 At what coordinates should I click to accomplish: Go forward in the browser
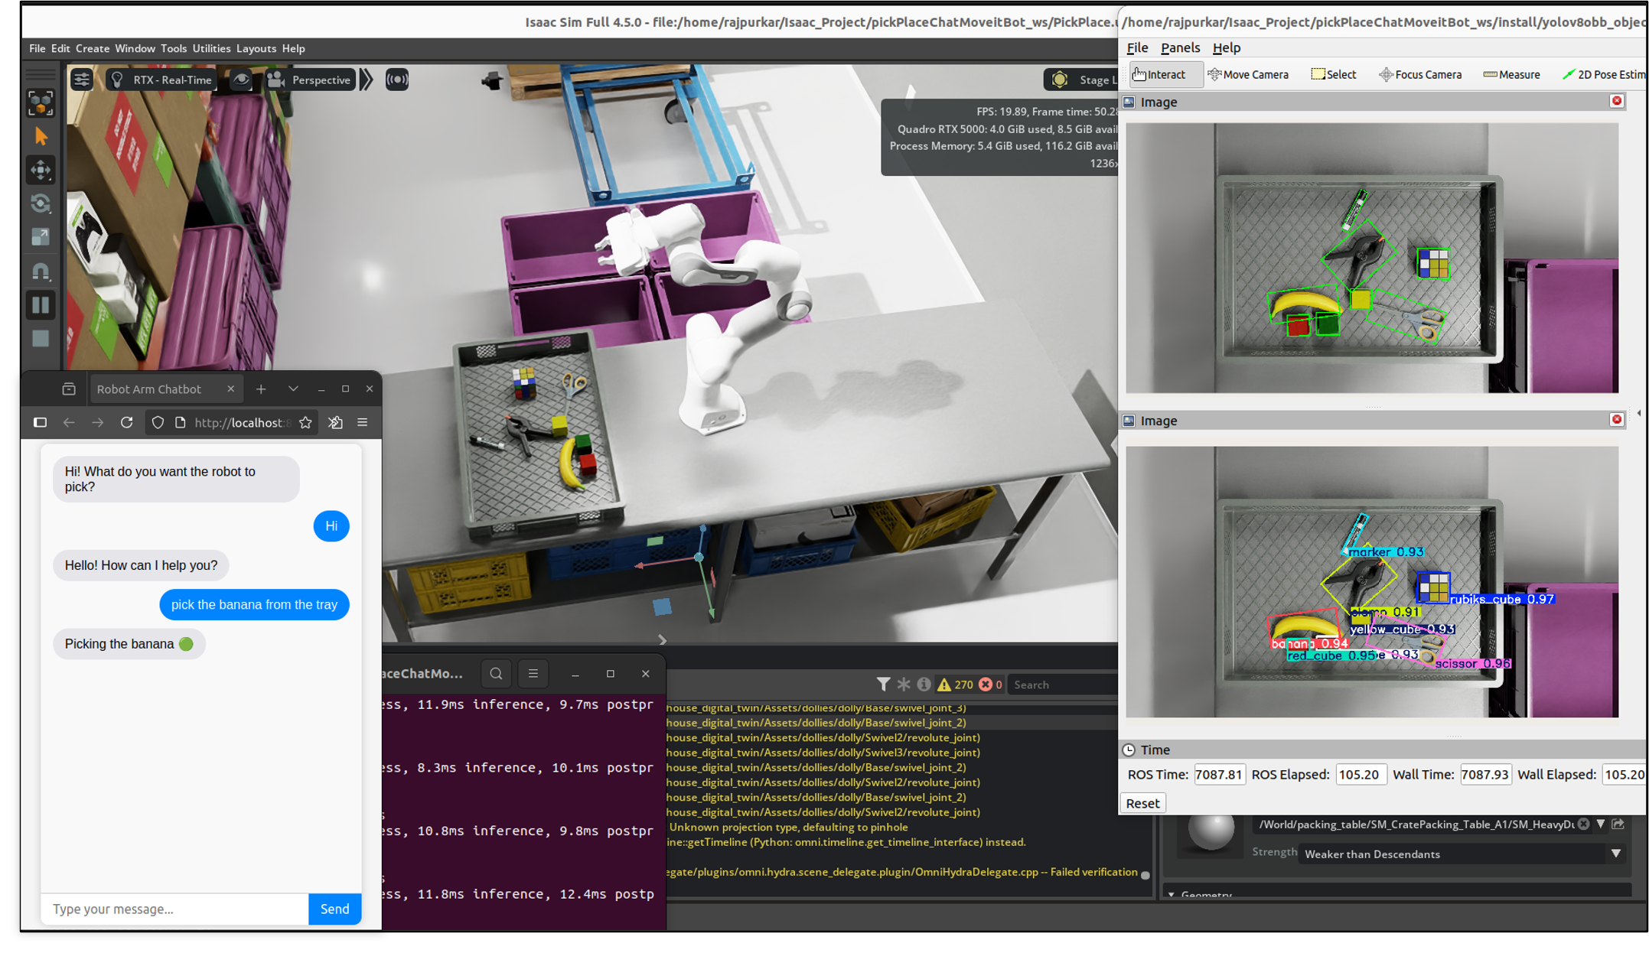(x=97, y=422)
